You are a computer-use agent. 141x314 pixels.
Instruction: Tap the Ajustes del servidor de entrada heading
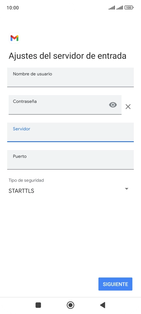coord(68,56)
